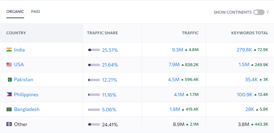The width and height of the screenshot is (274, 133).
Task: Click India's traffic share bar
Action: pyautogui.click(x=94, y=50)
